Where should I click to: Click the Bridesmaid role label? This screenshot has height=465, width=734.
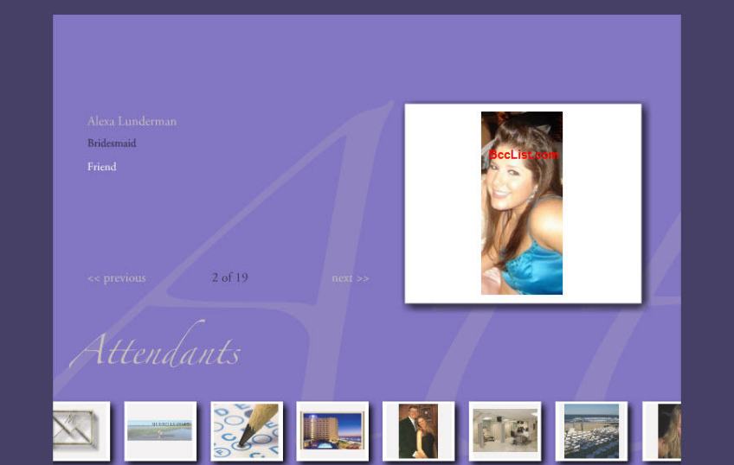point(112,143)
